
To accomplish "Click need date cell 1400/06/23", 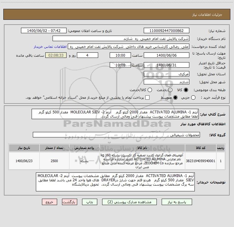I will pyautogui.click(x=24, y=161).
